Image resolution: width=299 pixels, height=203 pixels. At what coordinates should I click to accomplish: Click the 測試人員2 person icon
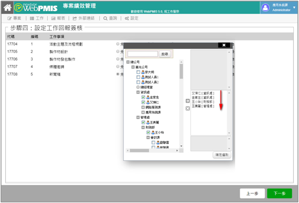tap(143, 82)
